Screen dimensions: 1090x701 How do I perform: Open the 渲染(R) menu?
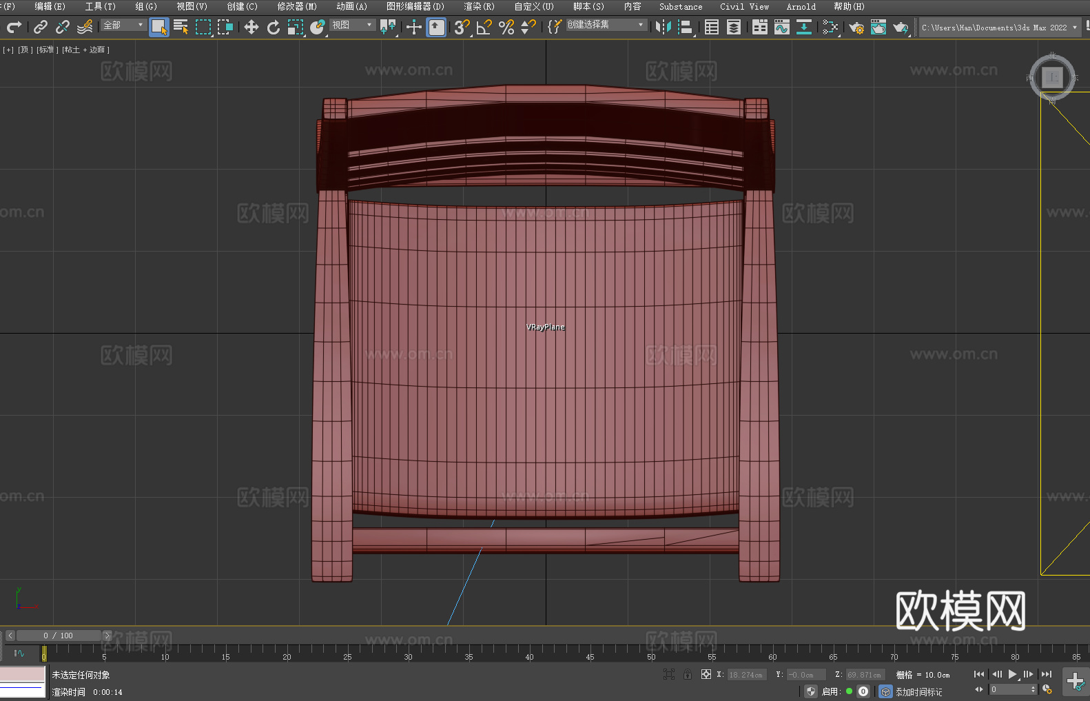coord(479,6)
